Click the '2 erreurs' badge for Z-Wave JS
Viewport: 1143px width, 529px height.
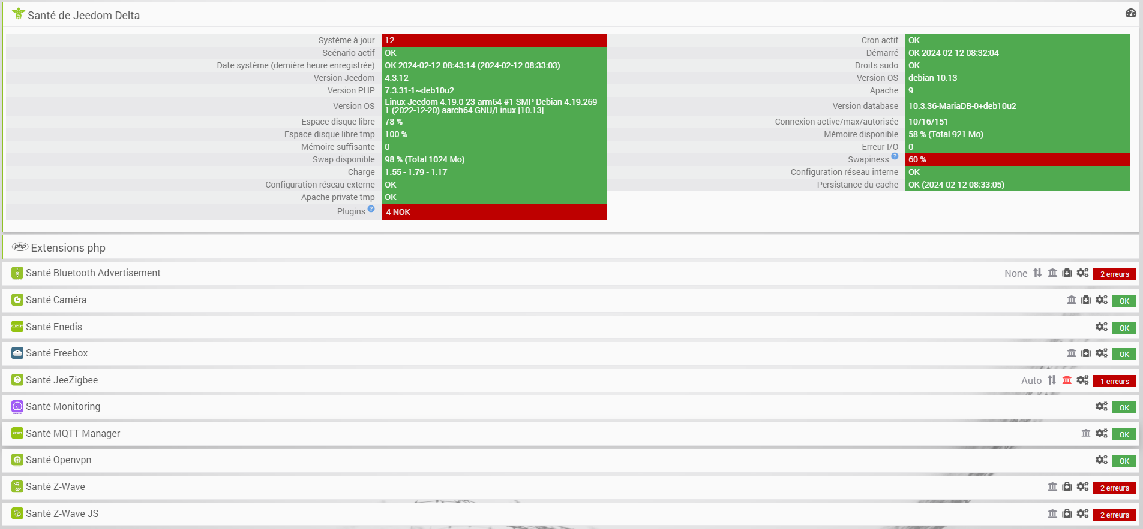(x=1115, y=515)
